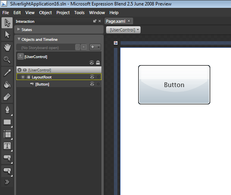This screenshot has width=231, height=195.
Task: Select the Button control tool
Action: click(x=7, y=158)
